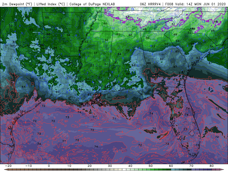Click the 'F008 Valid: 14Z MON JUN 01 2020' text
Viewport: 228px width, 171px height.
point(195,4)
